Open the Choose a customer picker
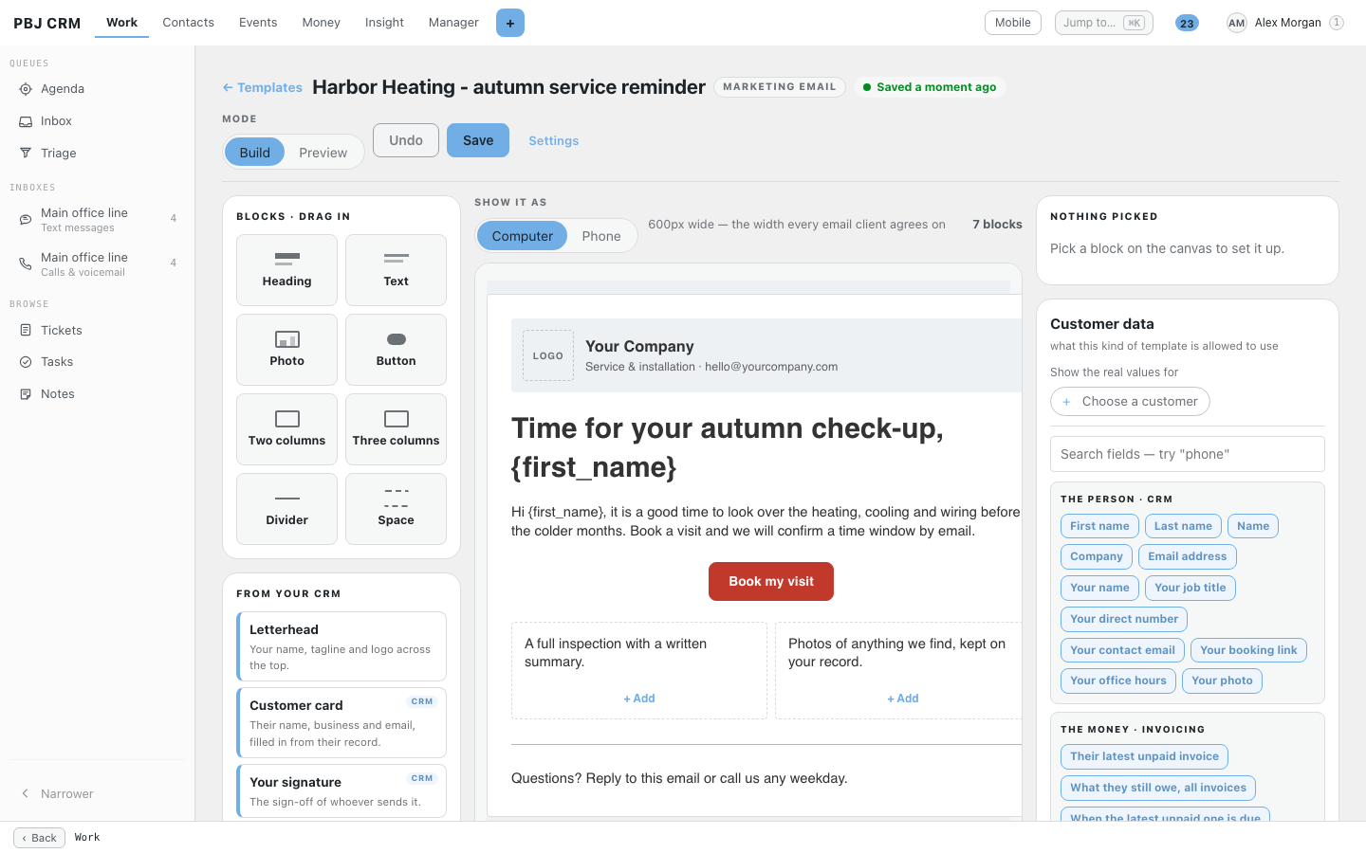The width and height of the screenshot is (1366, 853). tap(1130, 402)
